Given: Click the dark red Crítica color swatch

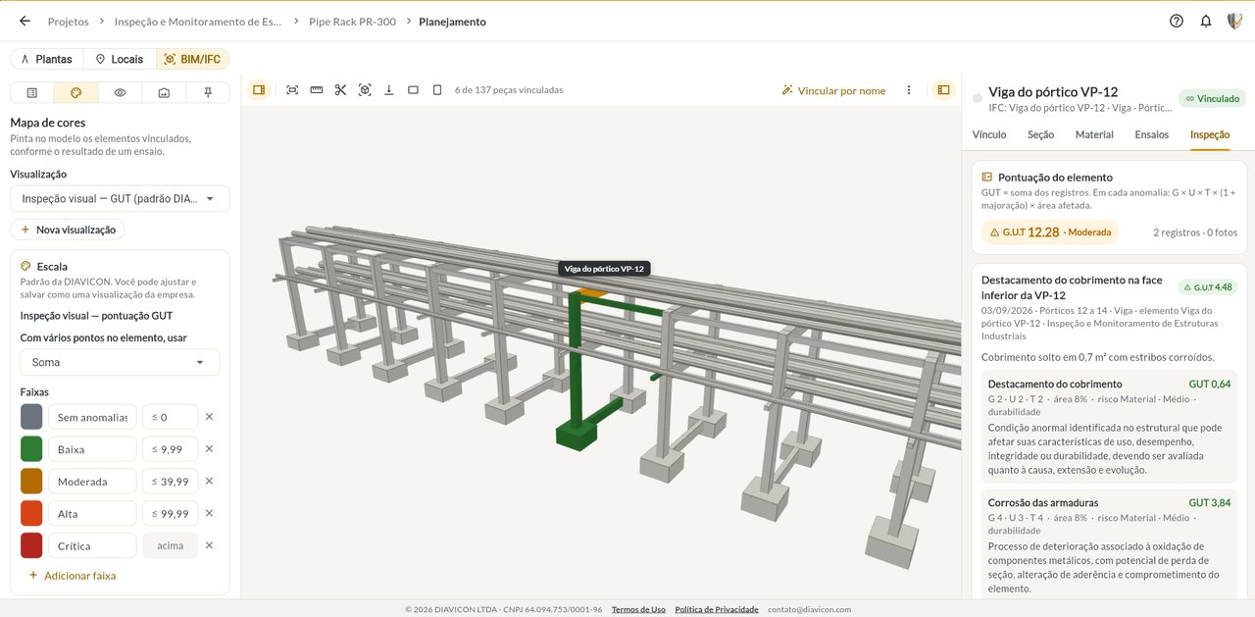Looking at the screenshot, I should pyautogui.click(x=31, y=545).
